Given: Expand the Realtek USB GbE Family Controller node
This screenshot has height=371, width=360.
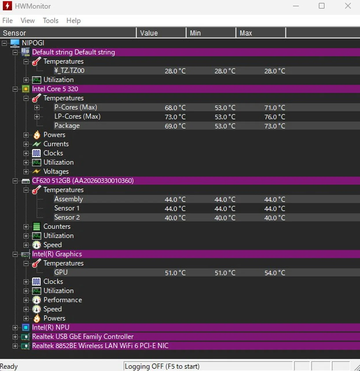Looking at the screenshot, I should tap(15, 337).
